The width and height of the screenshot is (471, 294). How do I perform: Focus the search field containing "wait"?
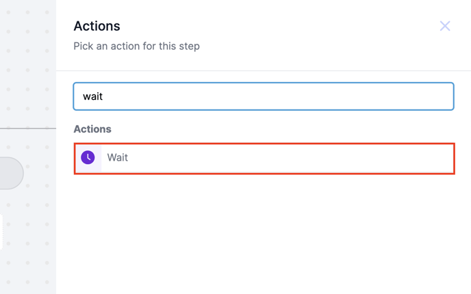coord(264,96)
